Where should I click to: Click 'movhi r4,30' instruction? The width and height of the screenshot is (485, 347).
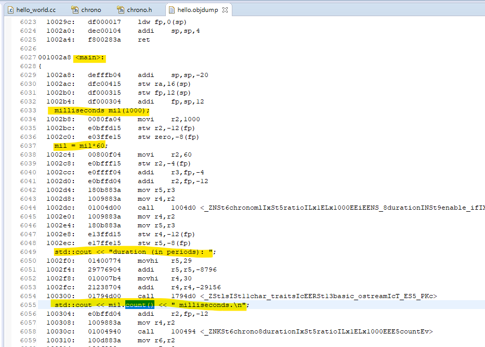[x=165, y=279]
